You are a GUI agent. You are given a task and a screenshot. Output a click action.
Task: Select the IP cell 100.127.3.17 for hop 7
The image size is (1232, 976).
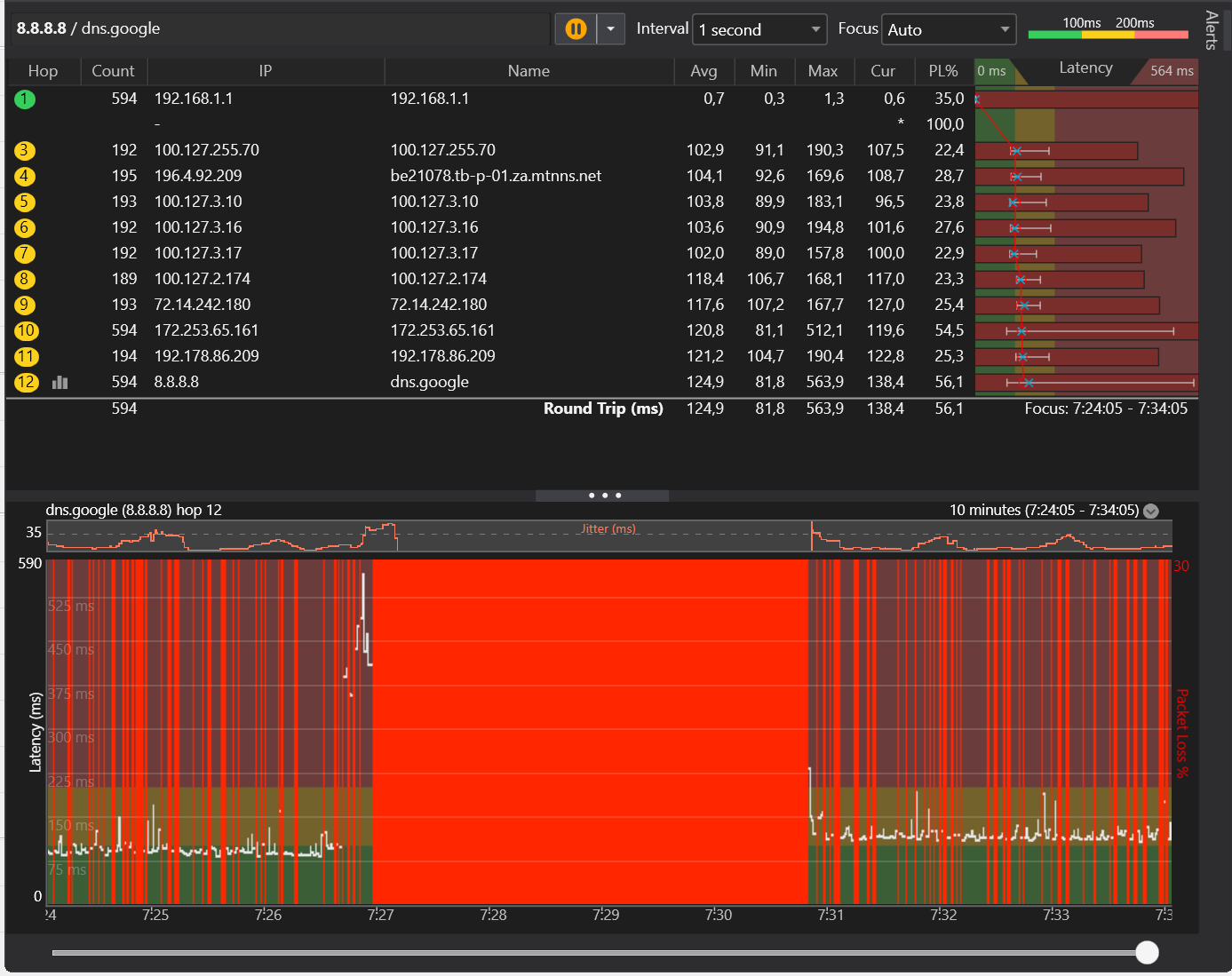pos(198,253)
